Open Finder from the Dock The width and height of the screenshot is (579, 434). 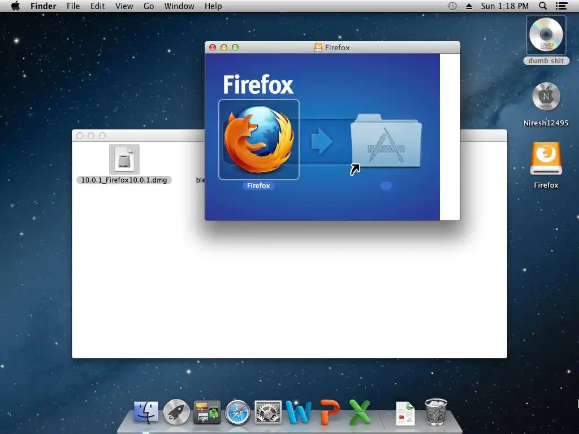tap(146, 412)
